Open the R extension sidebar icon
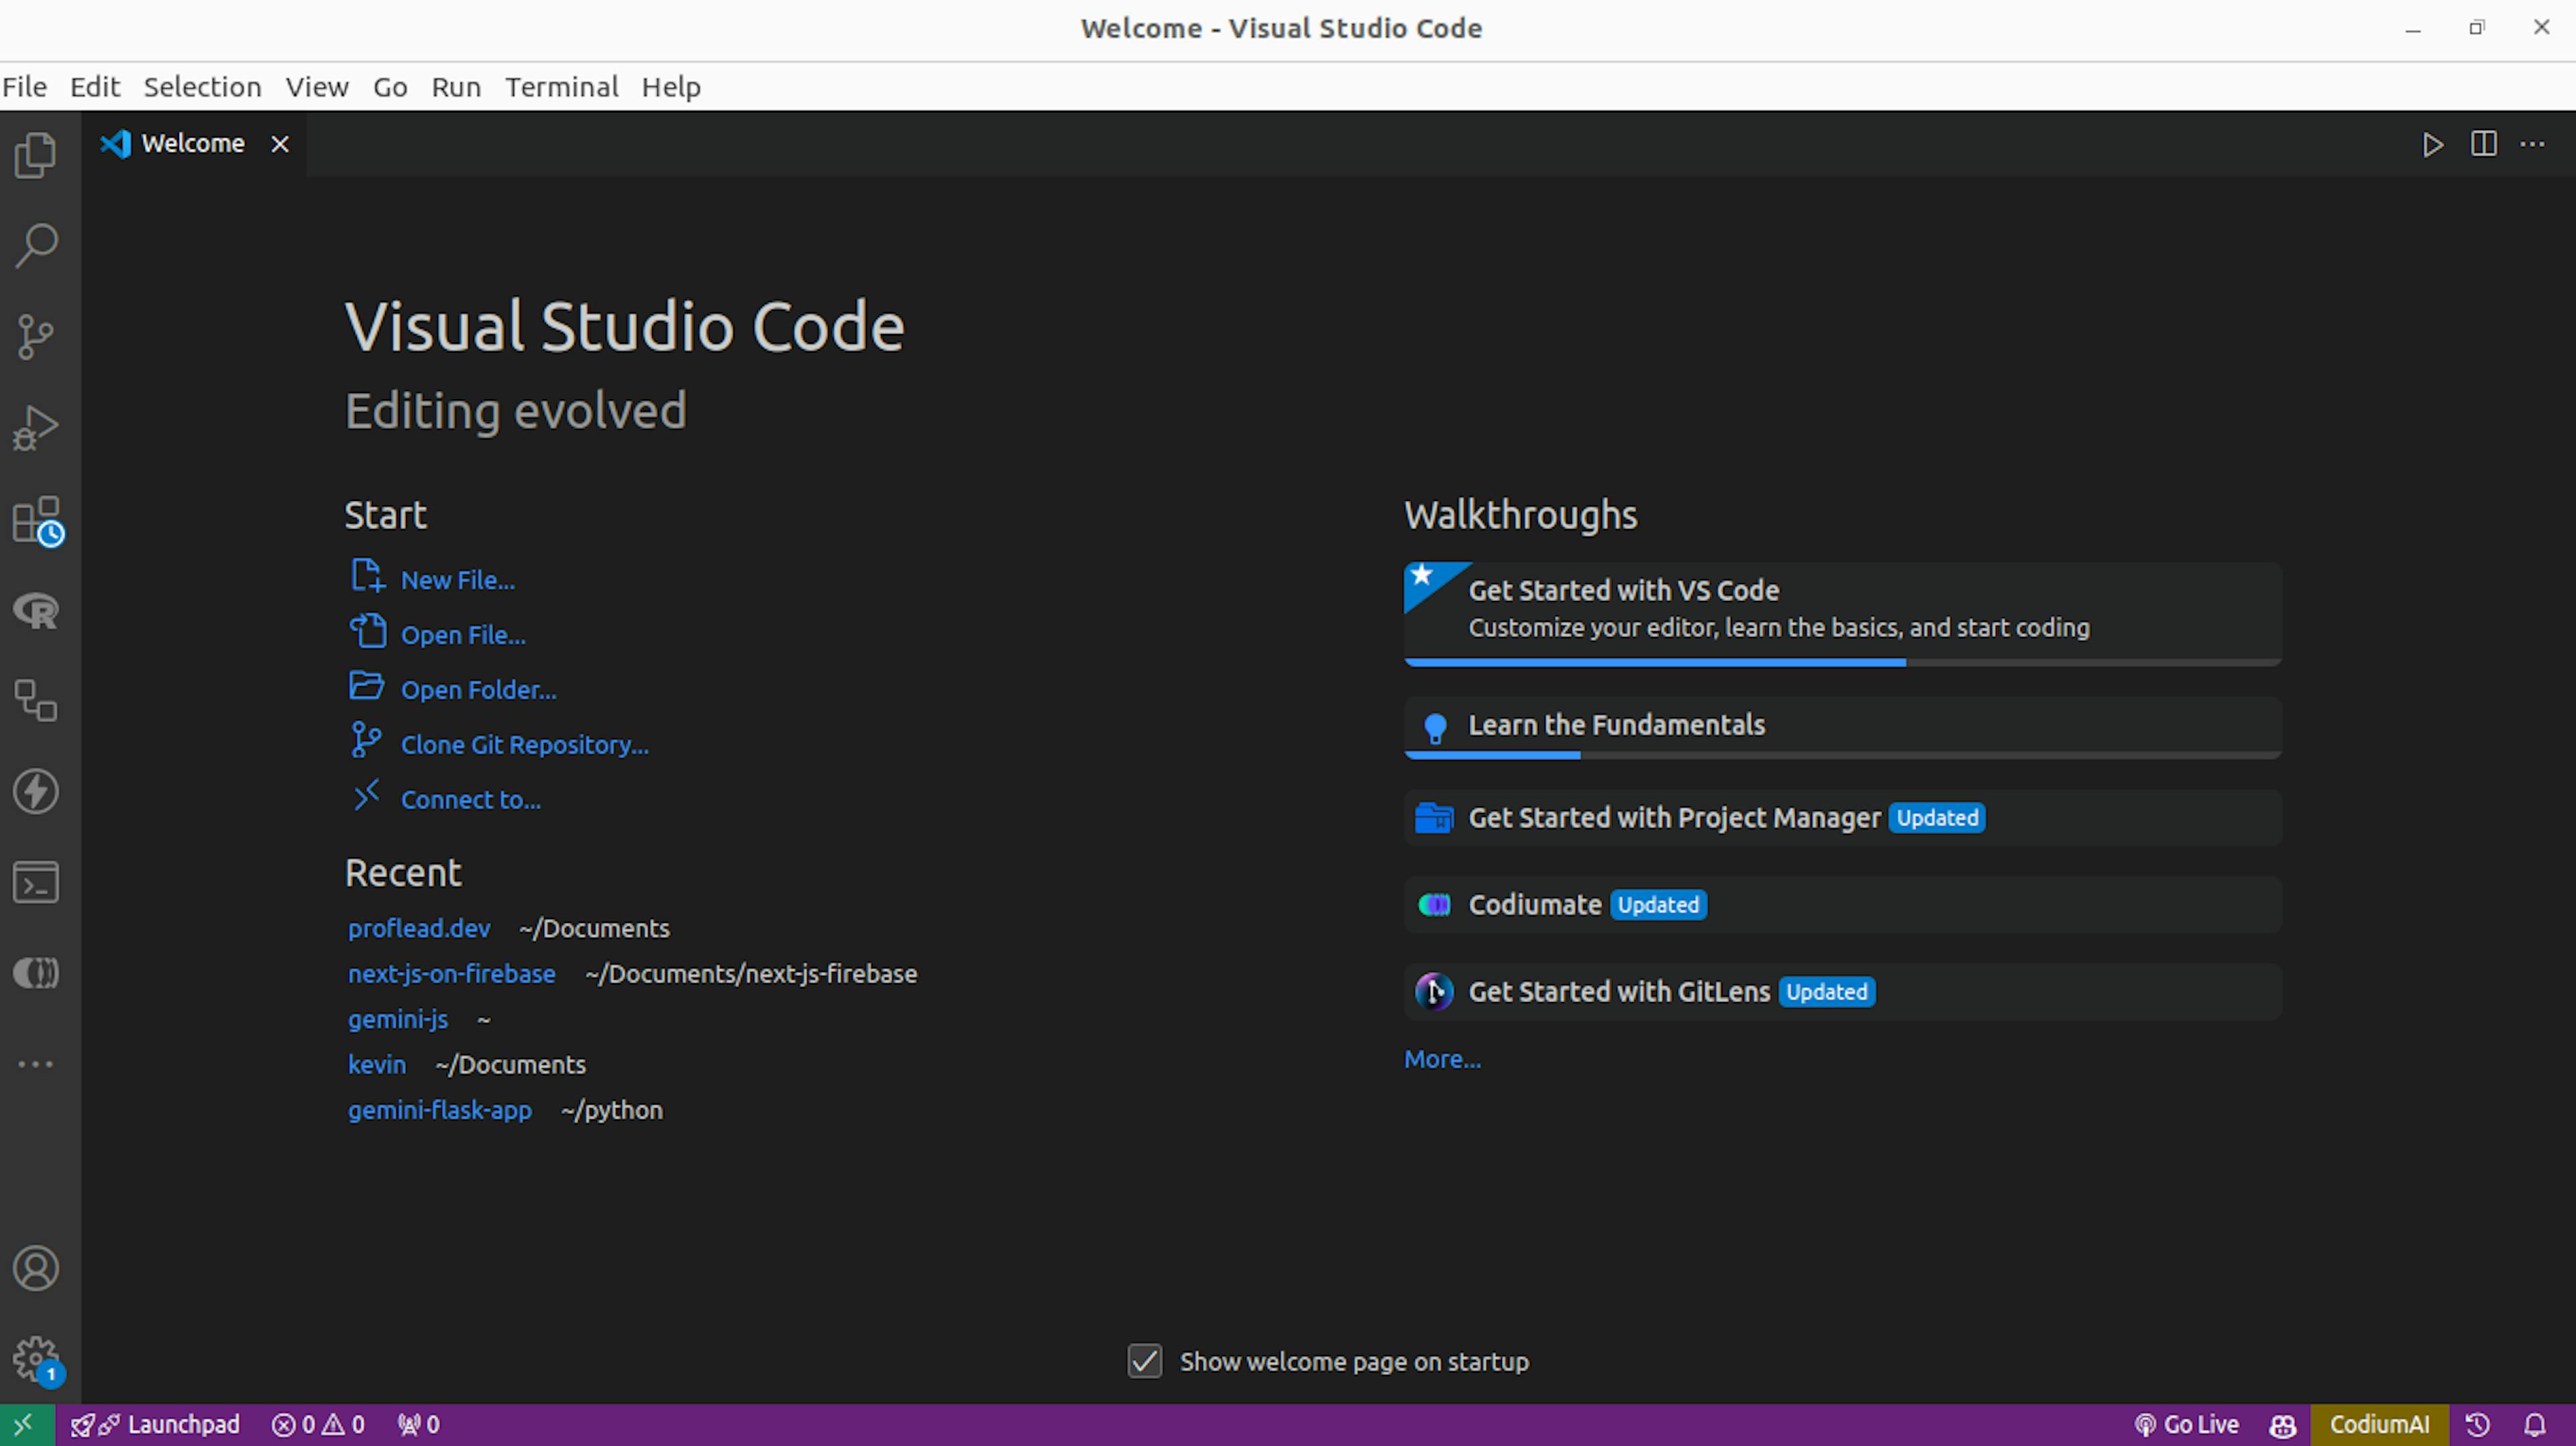 pos(36,610)
